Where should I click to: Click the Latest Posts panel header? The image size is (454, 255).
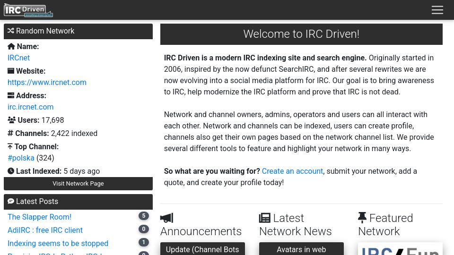[x=78, y=202]
